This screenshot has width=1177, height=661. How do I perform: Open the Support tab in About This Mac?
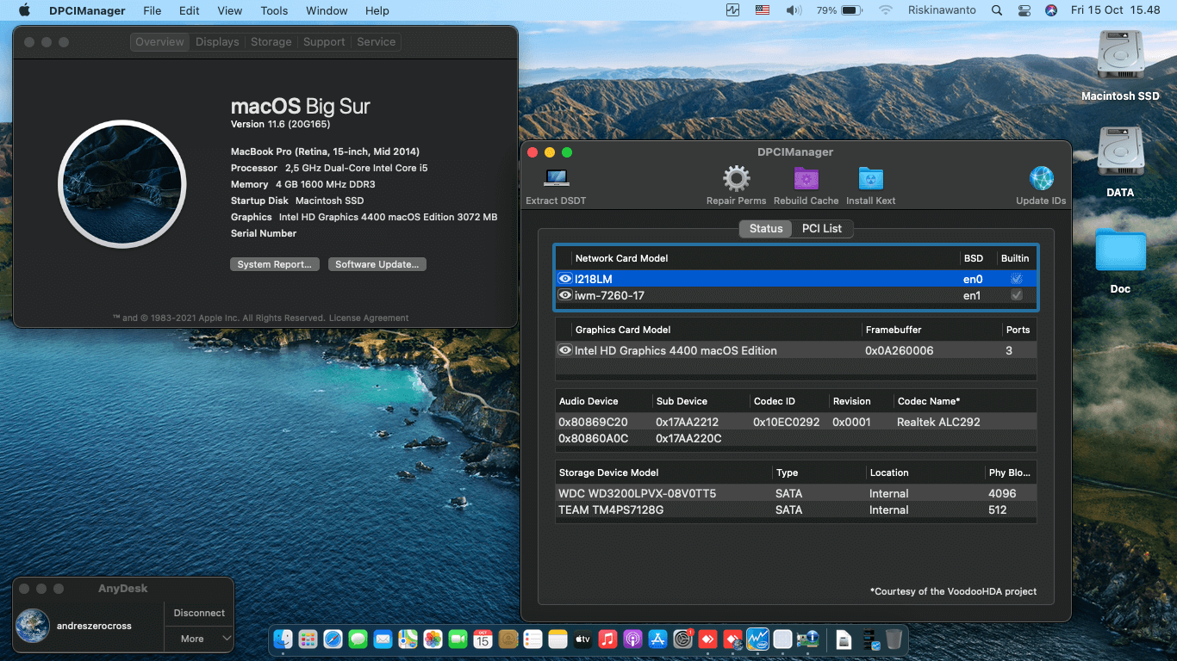coord(324,41)
